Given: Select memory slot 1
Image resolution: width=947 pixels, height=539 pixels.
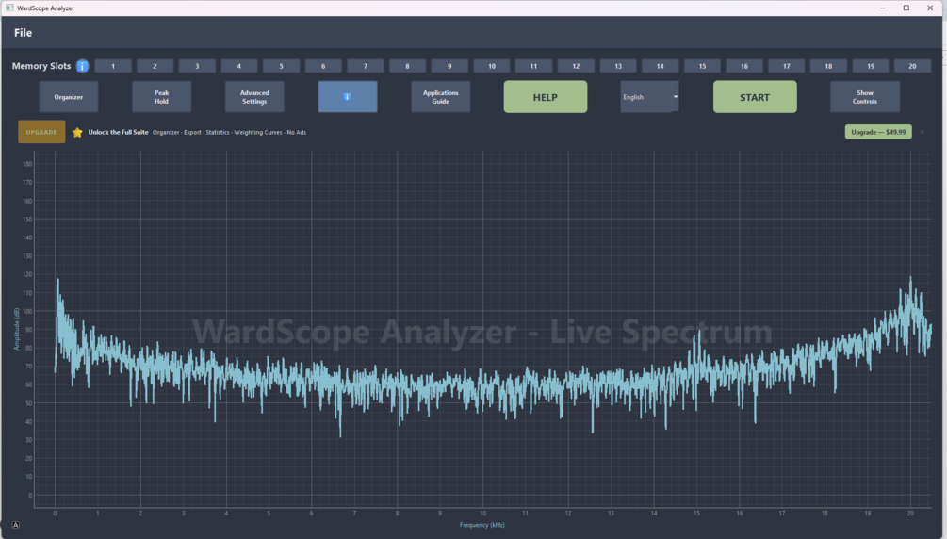Looking at the screenshot, I should (x=113, y=66).
